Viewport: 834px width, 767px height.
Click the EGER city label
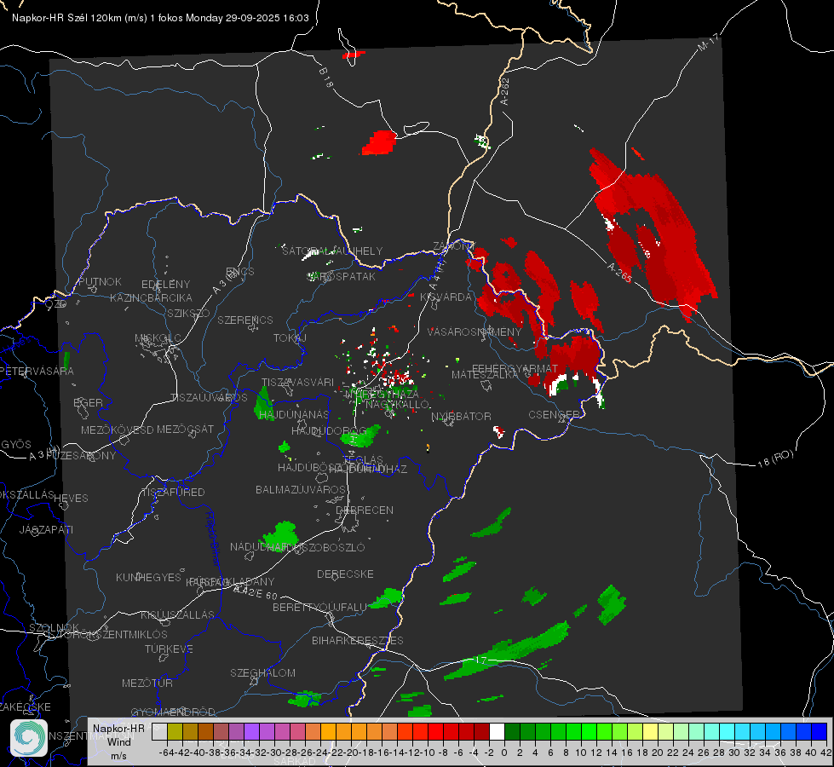pyautogui.click(x=89, y=403)
